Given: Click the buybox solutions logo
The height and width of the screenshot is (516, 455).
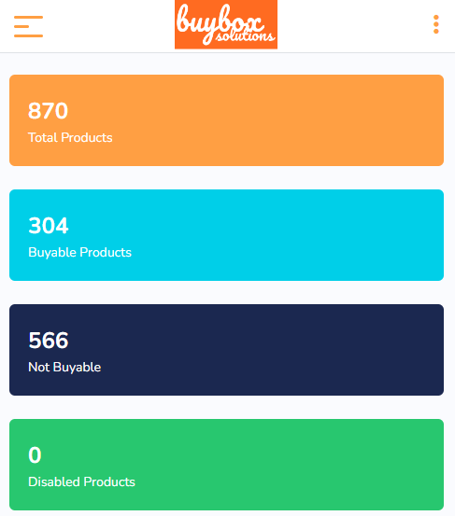Looking at the screenshot, I should [x=226, y=24].
